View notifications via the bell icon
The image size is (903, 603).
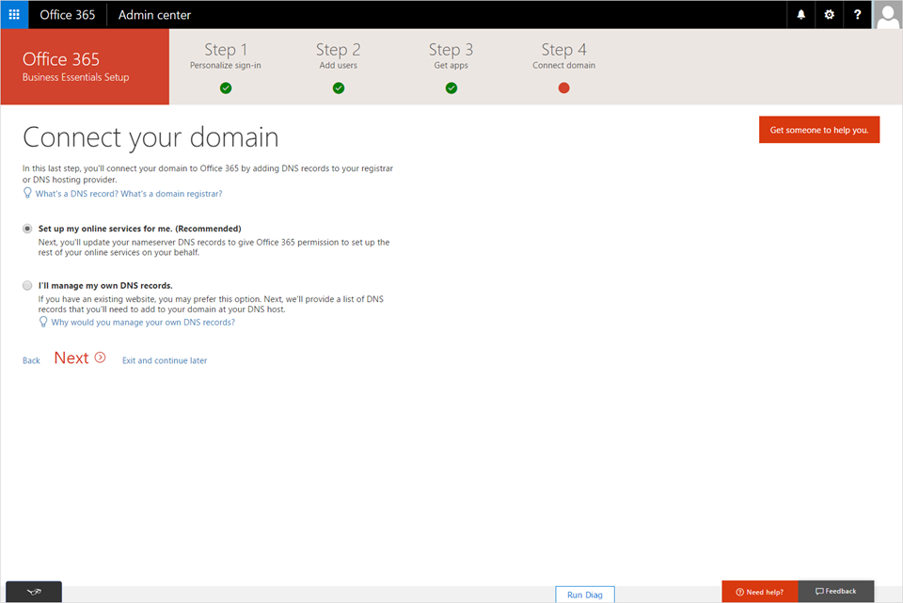[x=800, y=14]
